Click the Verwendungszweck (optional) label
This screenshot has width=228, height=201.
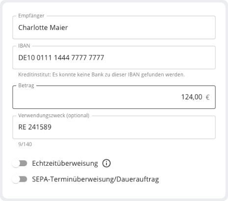click(54, 116)
